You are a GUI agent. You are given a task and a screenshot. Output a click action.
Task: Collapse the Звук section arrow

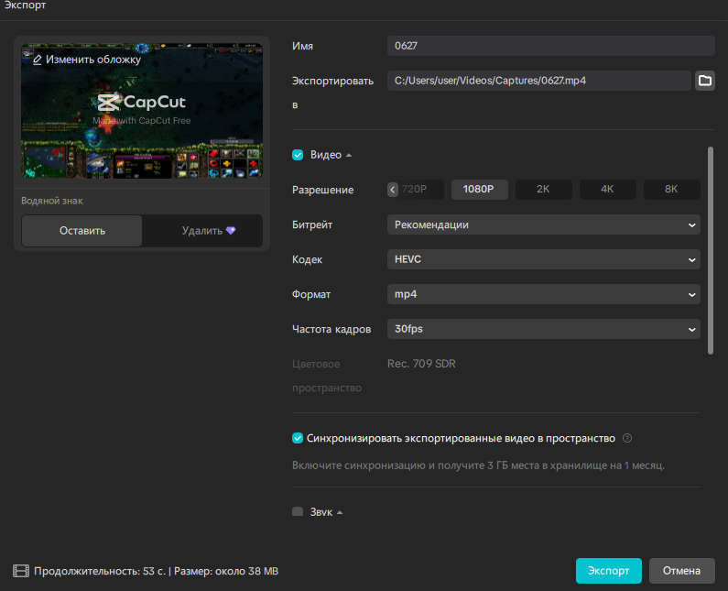pos(340,512)
